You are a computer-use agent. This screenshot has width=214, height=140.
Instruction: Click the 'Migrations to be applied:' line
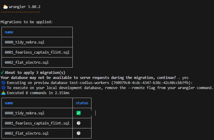[x=27, y=22]
